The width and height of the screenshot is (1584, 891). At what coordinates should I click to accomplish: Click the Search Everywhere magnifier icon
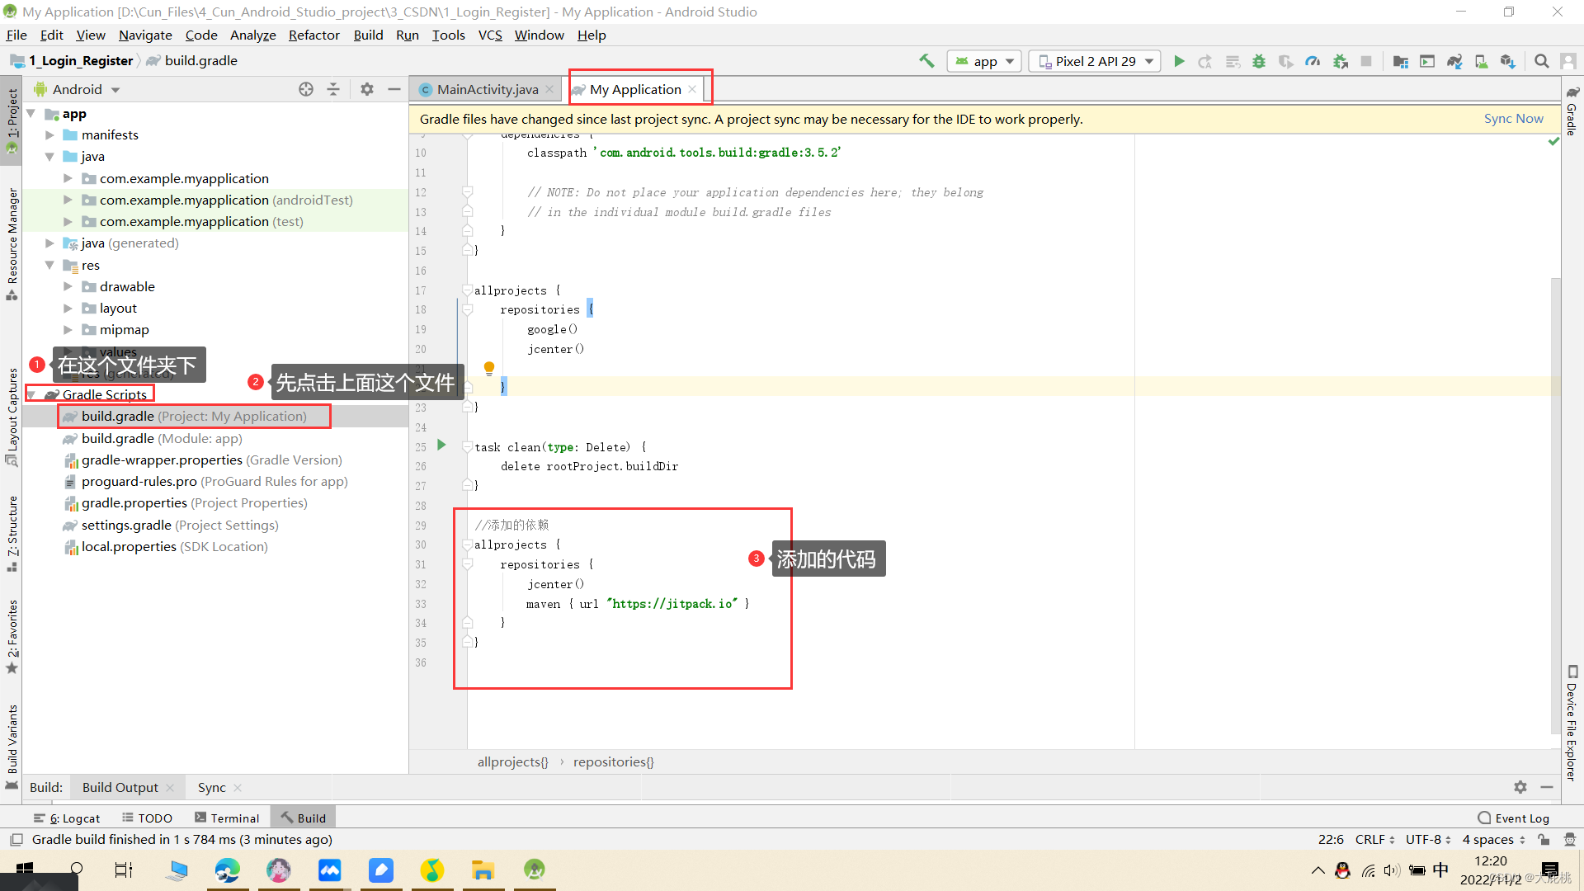pyautogui.click(x=1541, y=60)
